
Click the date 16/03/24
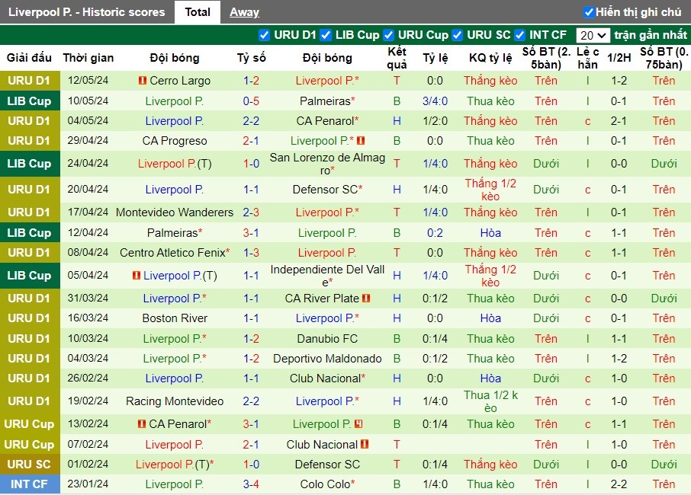(88, 318)
